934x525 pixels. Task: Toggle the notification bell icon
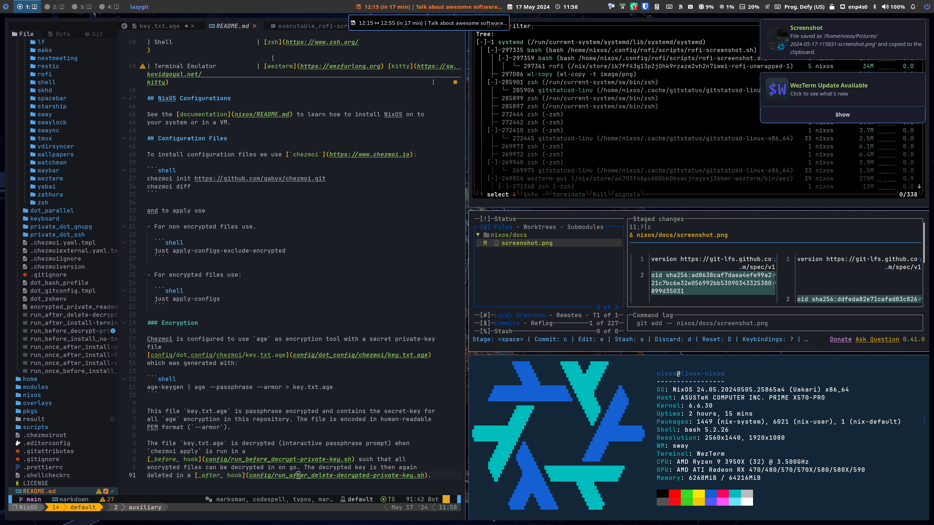click(x=913, y=7)
